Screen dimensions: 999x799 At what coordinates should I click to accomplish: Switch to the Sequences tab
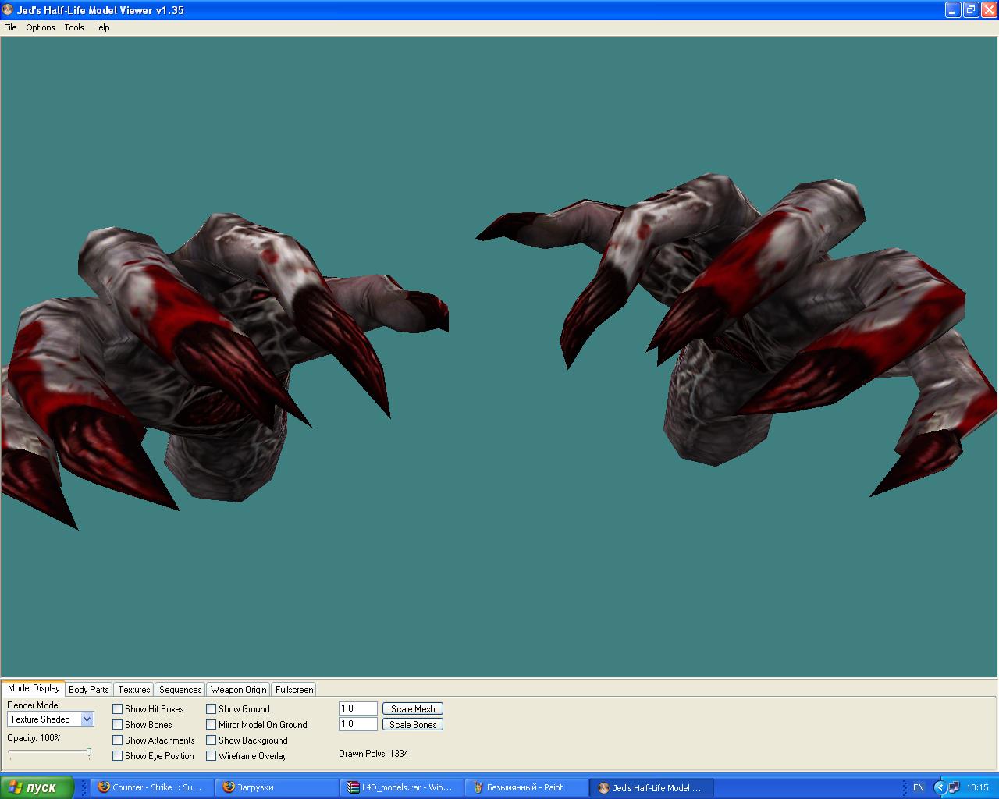tap(180, 690)
